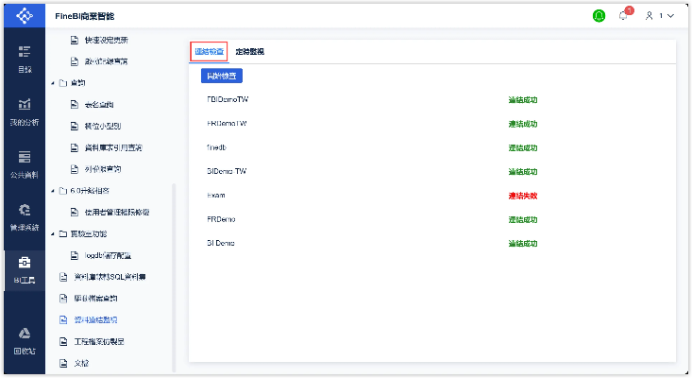Click the 實驗室功能 folder icon

pos(63,233)
